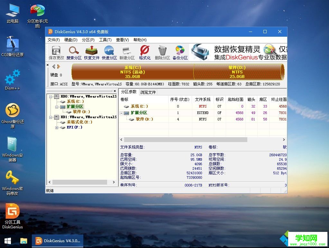Click the right navigation arrow above the disk map

click(59, 66)
